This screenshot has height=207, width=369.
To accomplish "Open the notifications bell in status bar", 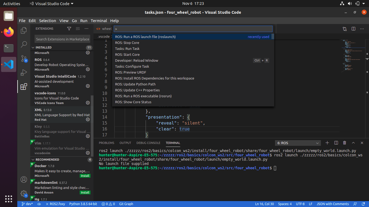I will click(363, 204).
